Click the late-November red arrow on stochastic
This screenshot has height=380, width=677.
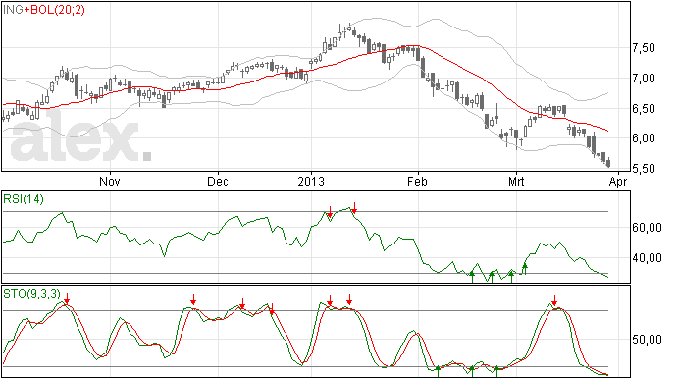[194, 299]
